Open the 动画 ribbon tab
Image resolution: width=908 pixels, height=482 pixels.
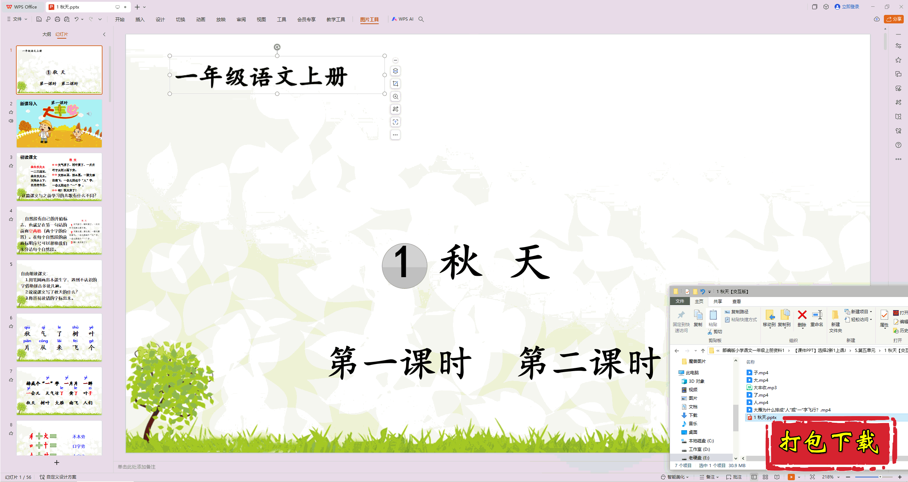200,19
